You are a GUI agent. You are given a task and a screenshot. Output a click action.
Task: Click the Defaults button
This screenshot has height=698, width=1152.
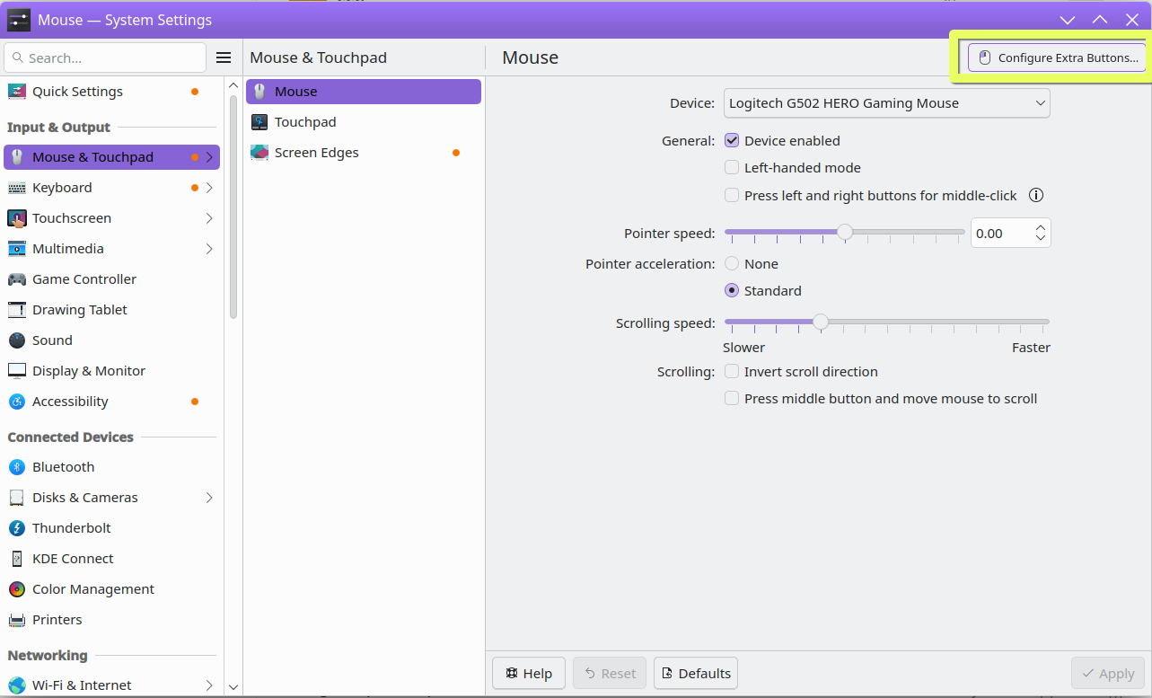696,673
